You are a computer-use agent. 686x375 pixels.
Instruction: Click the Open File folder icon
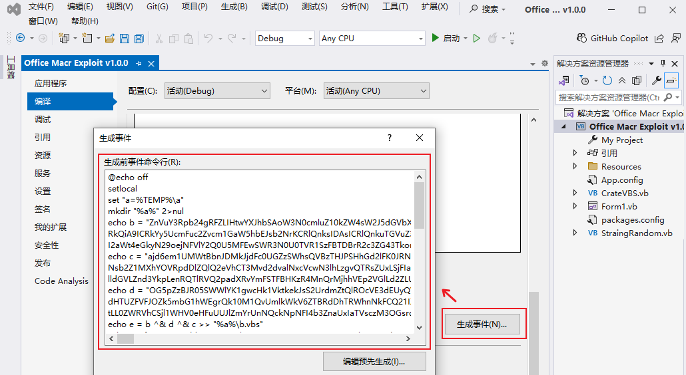[x=110, y=39]
